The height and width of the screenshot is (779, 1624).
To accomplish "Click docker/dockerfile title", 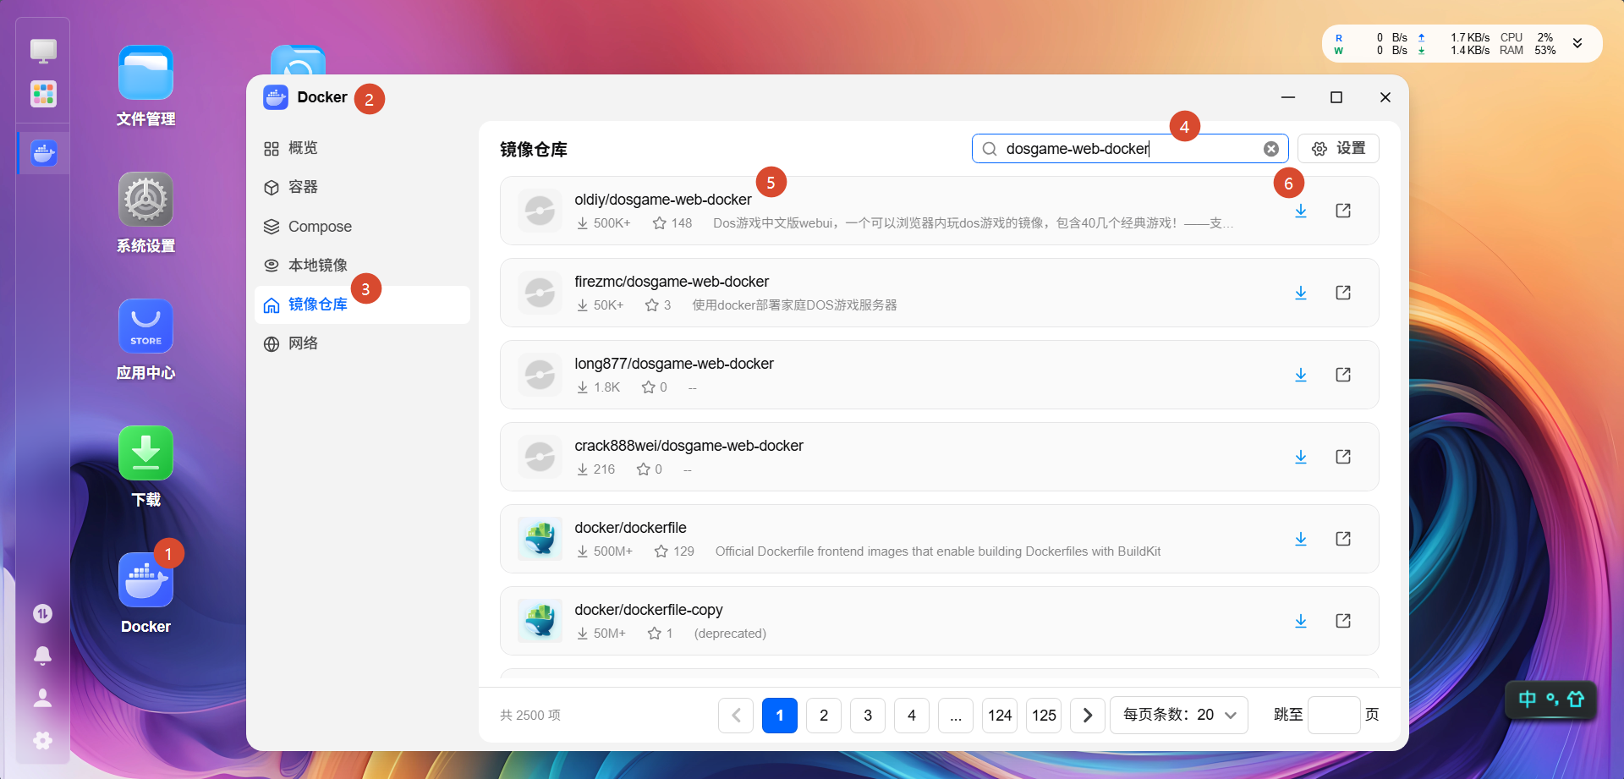I will coord(630,528).
